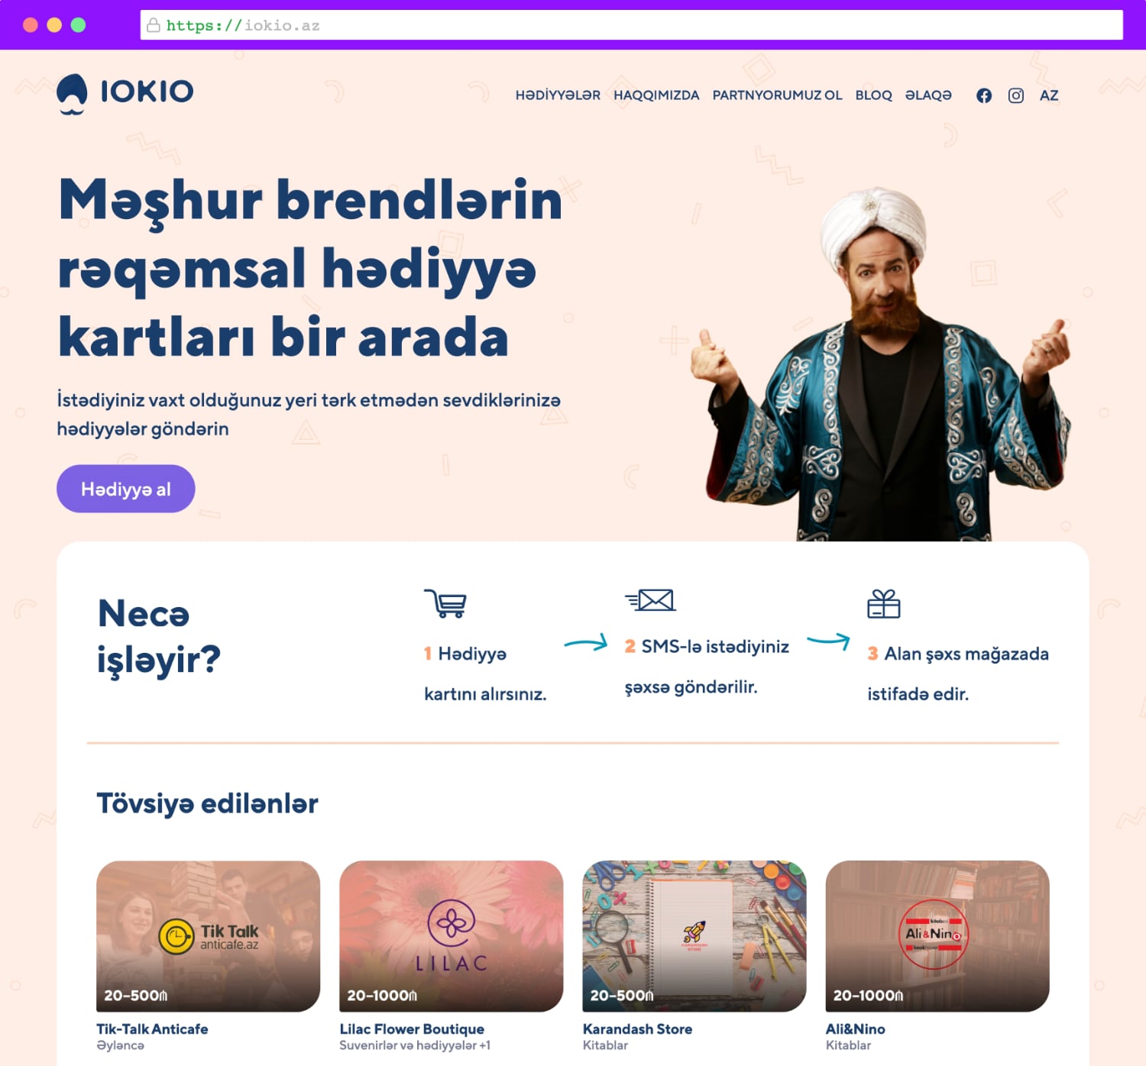Screen dimensions: 1146x1066
Task: Click the browser URL address field
Action: tap(632, 25)
